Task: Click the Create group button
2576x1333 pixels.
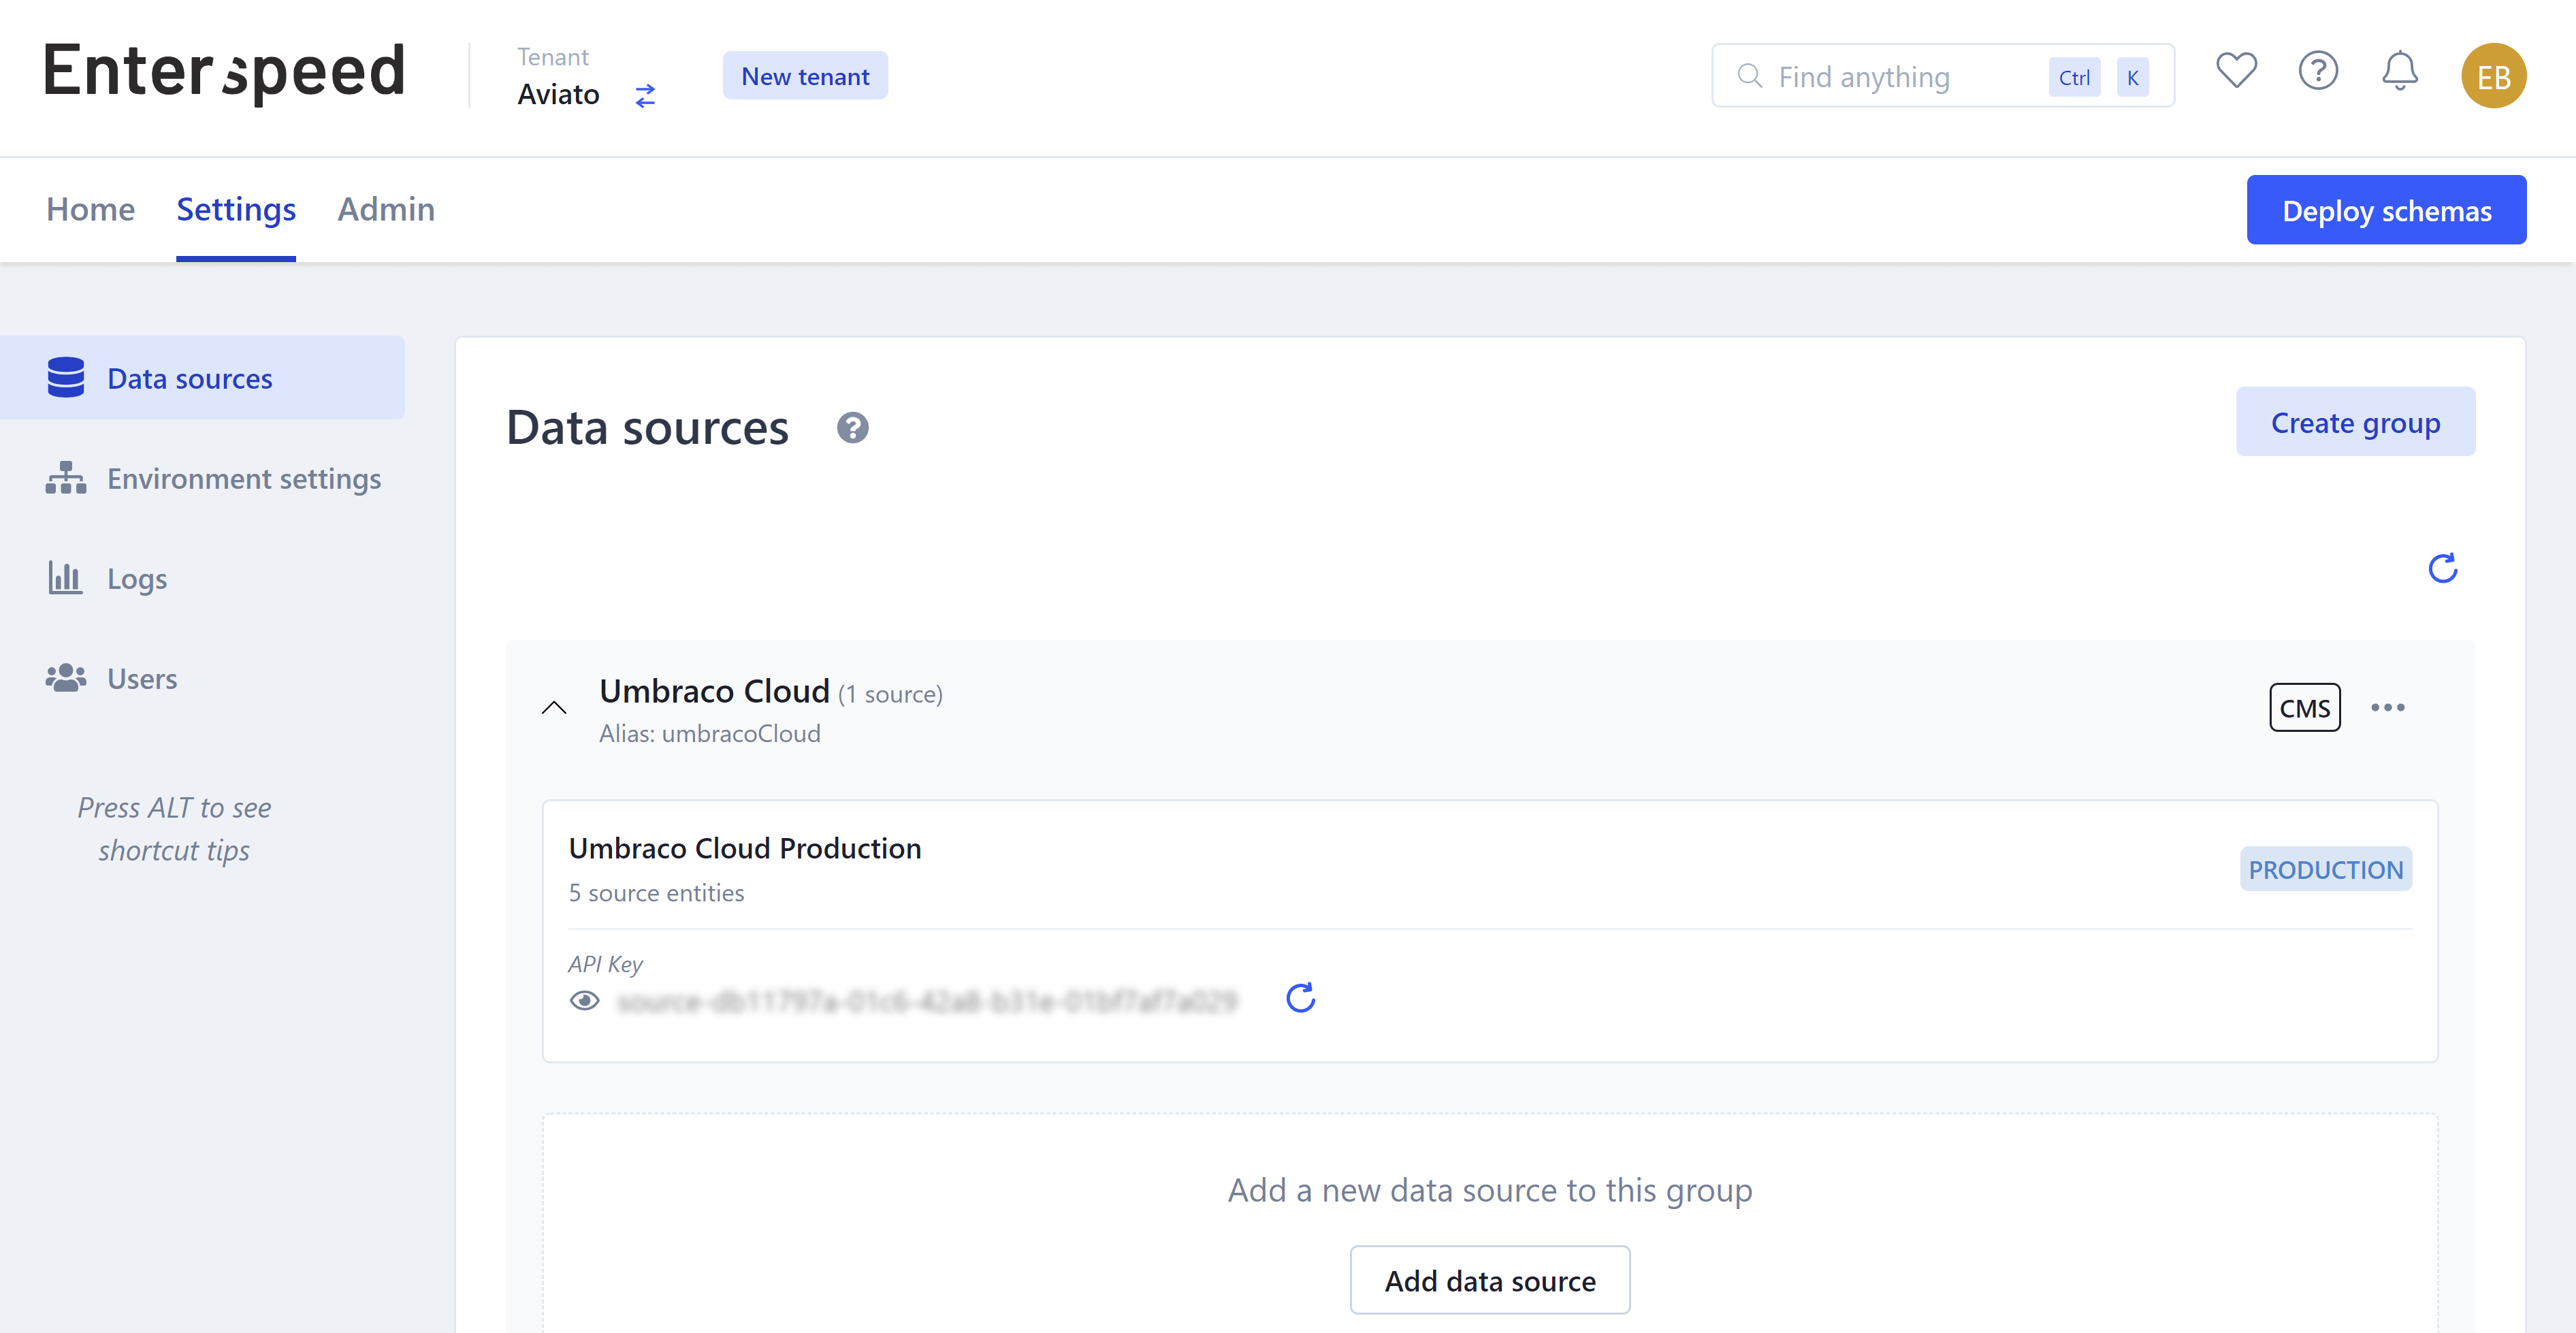Action: tap(2354, 422)
